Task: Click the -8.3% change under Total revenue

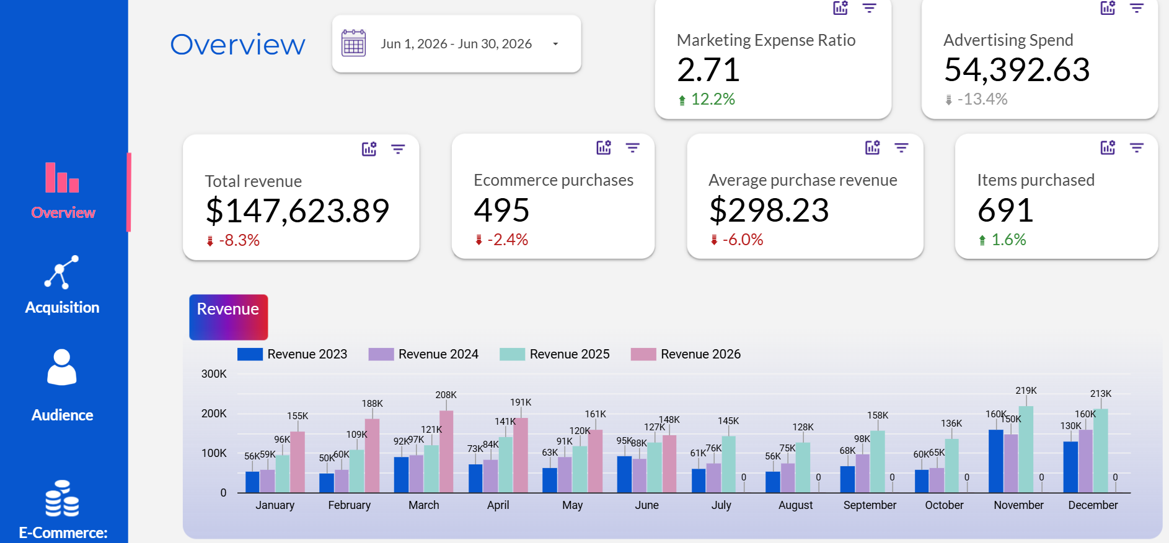Action: click(233, 240)
